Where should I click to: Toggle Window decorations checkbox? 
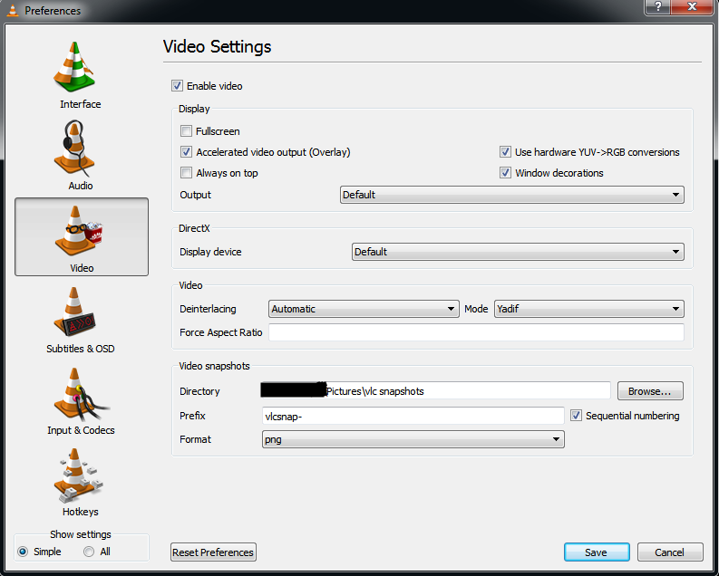tap(505, 173)
